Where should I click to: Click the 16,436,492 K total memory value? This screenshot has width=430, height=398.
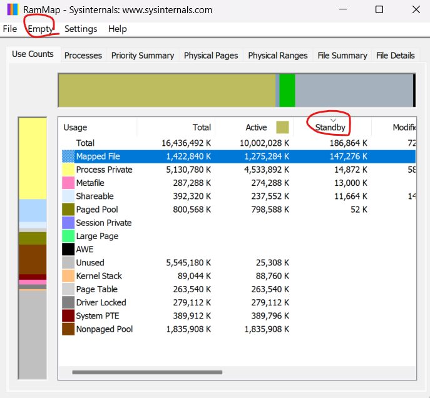[186, 143]
